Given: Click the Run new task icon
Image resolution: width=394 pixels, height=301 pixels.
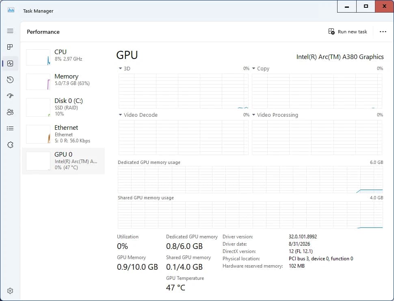Looking at the screenshot, I should coord(331,31).
